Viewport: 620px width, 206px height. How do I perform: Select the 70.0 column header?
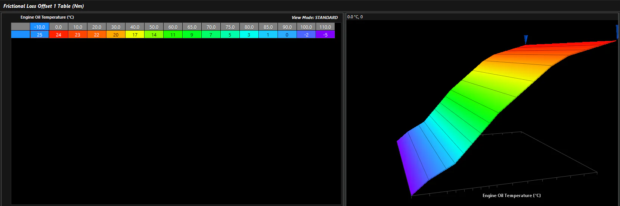tap(211, 27)
